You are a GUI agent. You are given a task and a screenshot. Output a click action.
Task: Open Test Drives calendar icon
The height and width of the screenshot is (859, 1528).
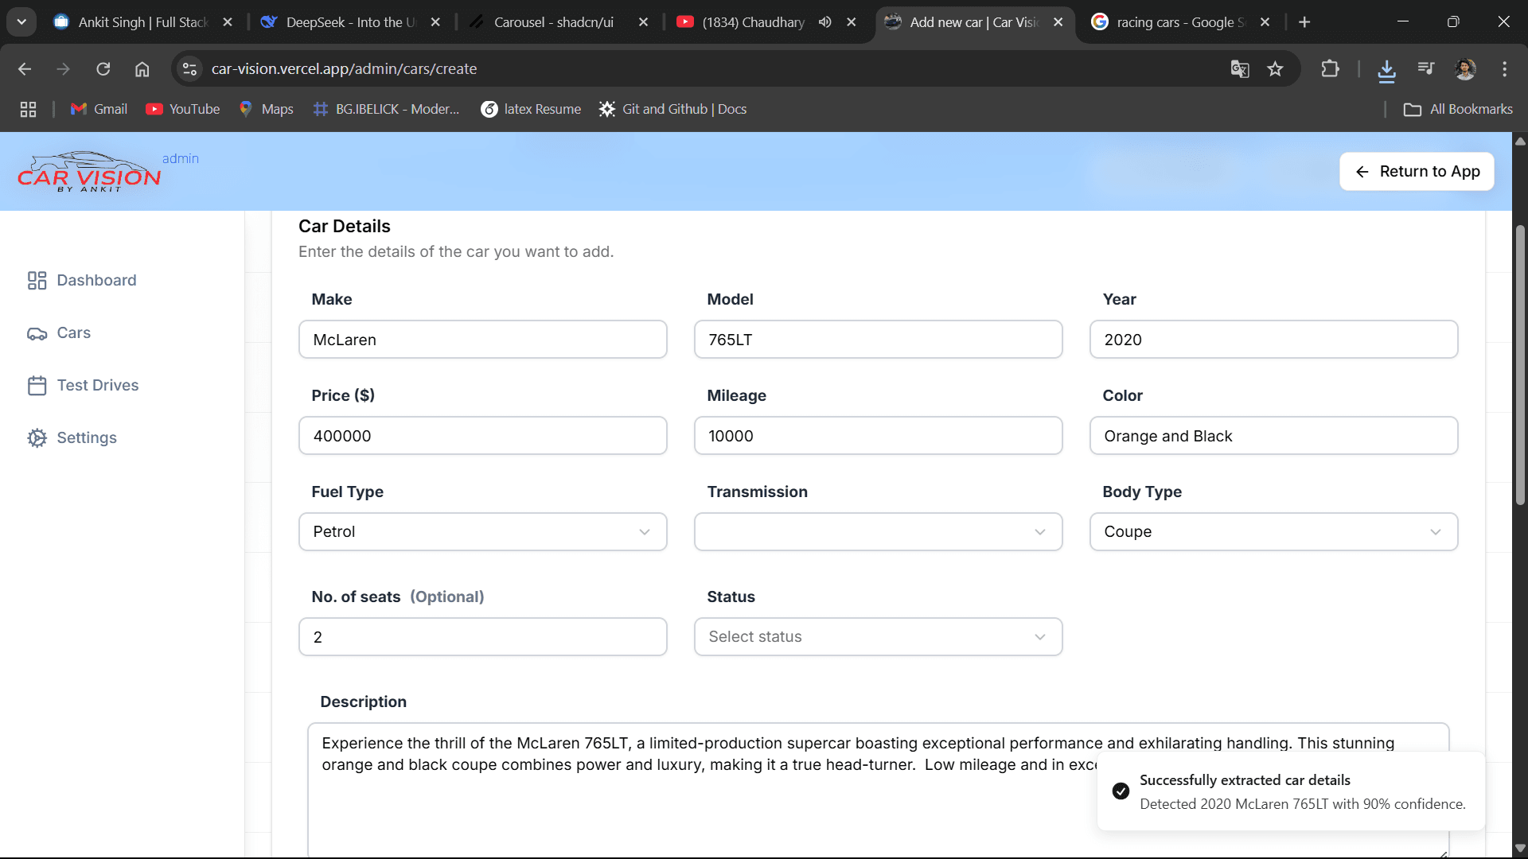point(37,386)
